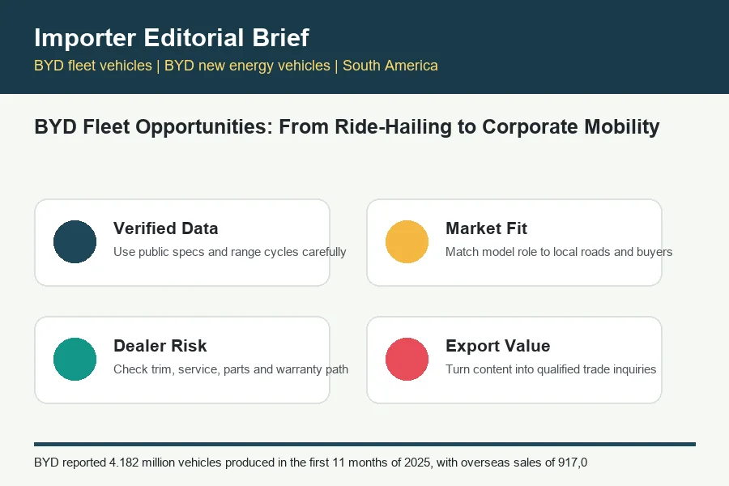
Task: Click the South America tag
Action: (x=390, y=66)
